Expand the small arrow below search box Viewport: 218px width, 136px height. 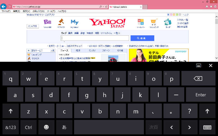point(64,42)
